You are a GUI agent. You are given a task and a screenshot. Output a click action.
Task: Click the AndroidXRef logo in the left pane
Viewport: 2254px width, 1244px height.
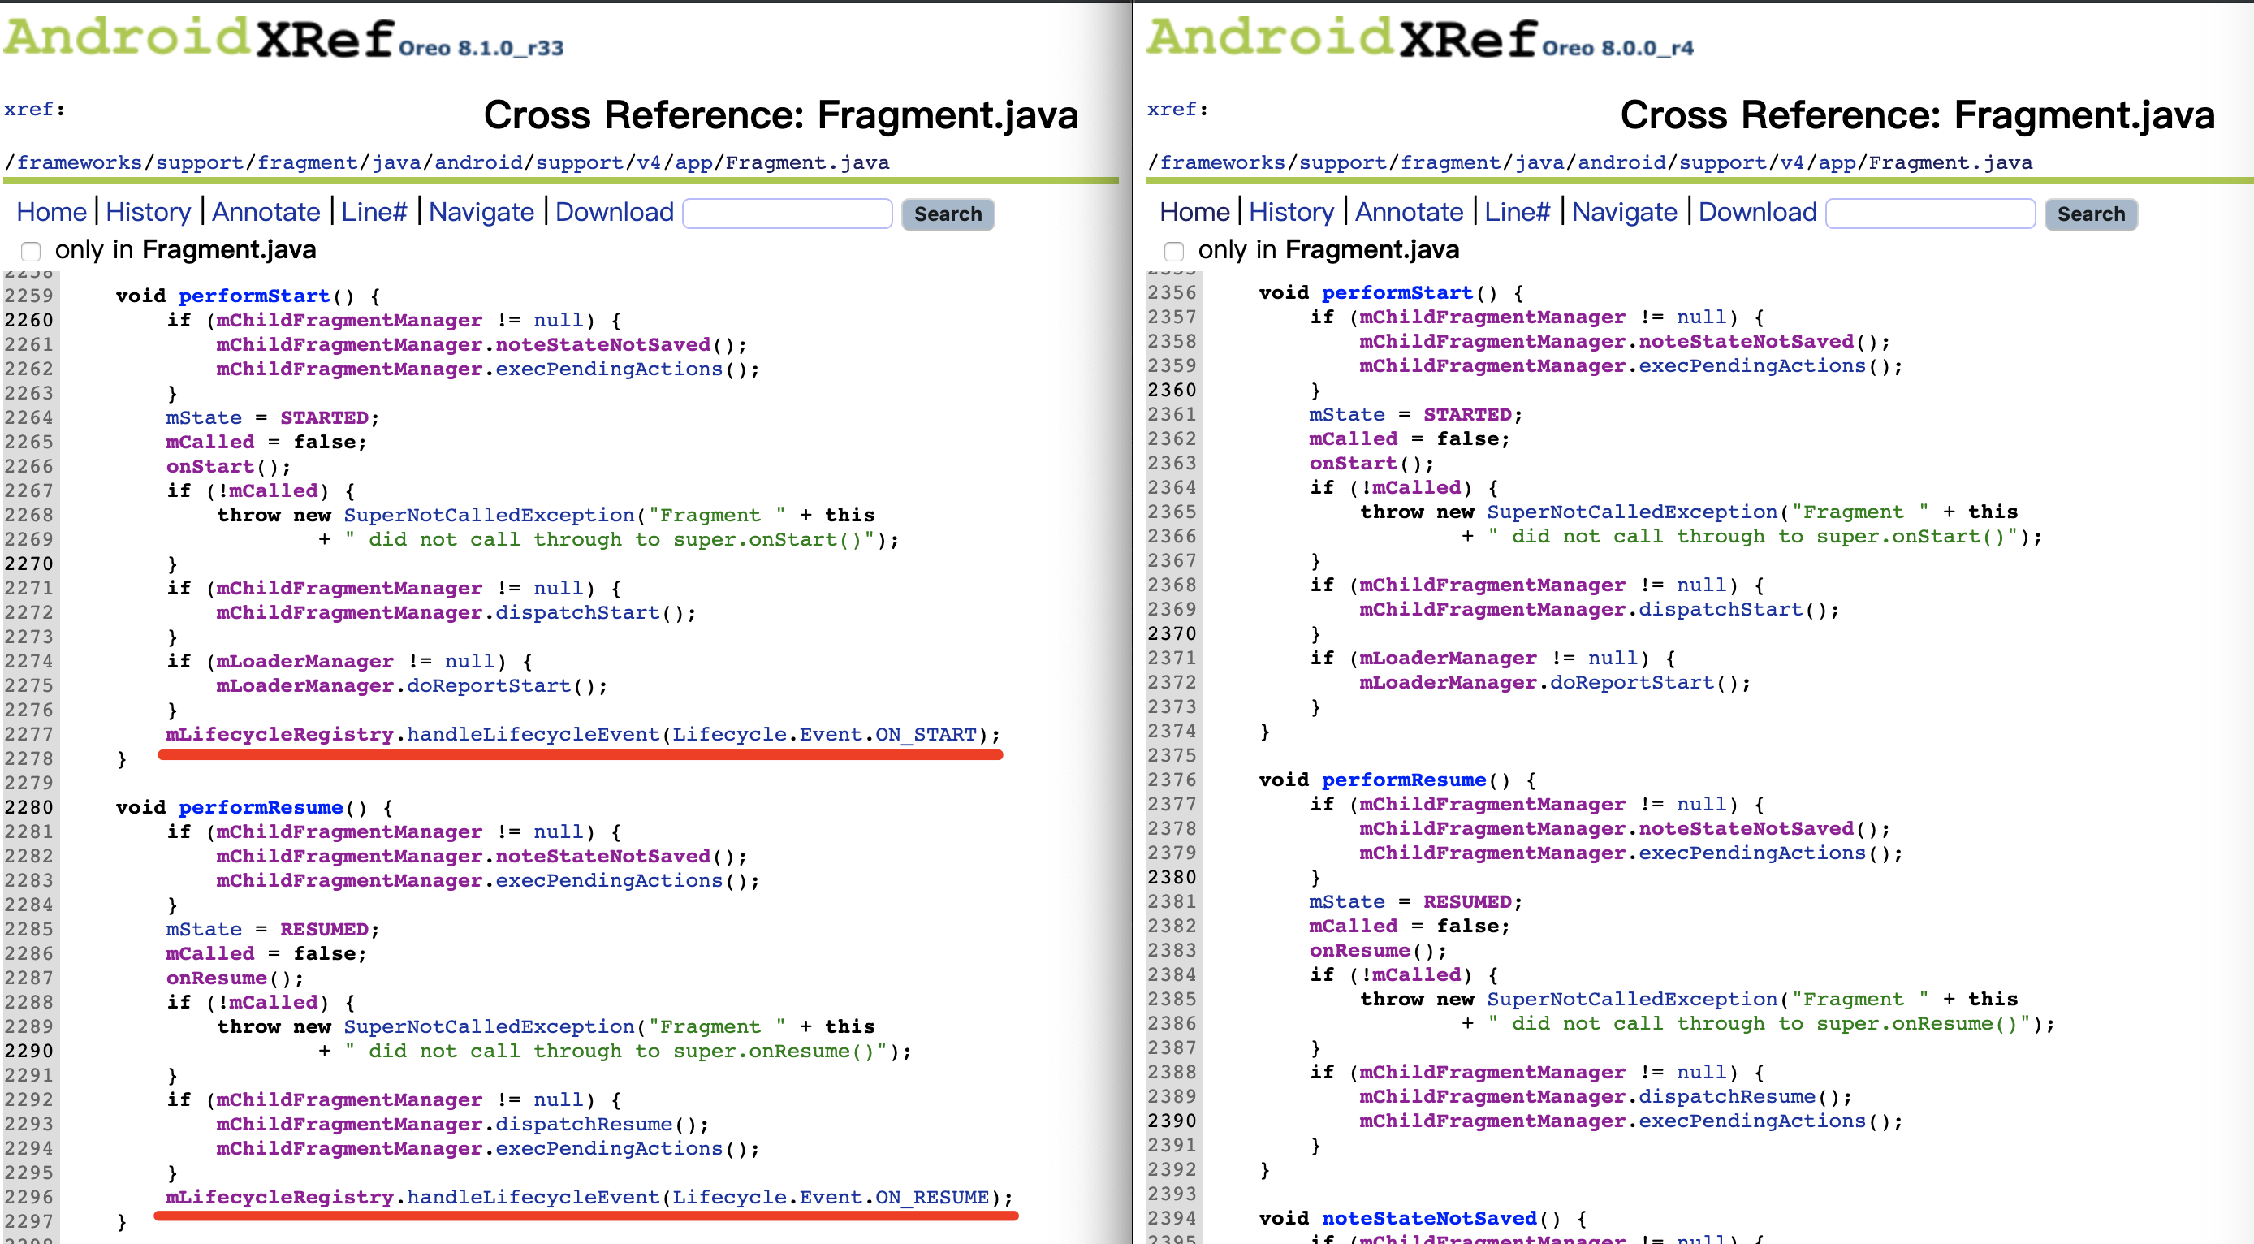(201, 37)
